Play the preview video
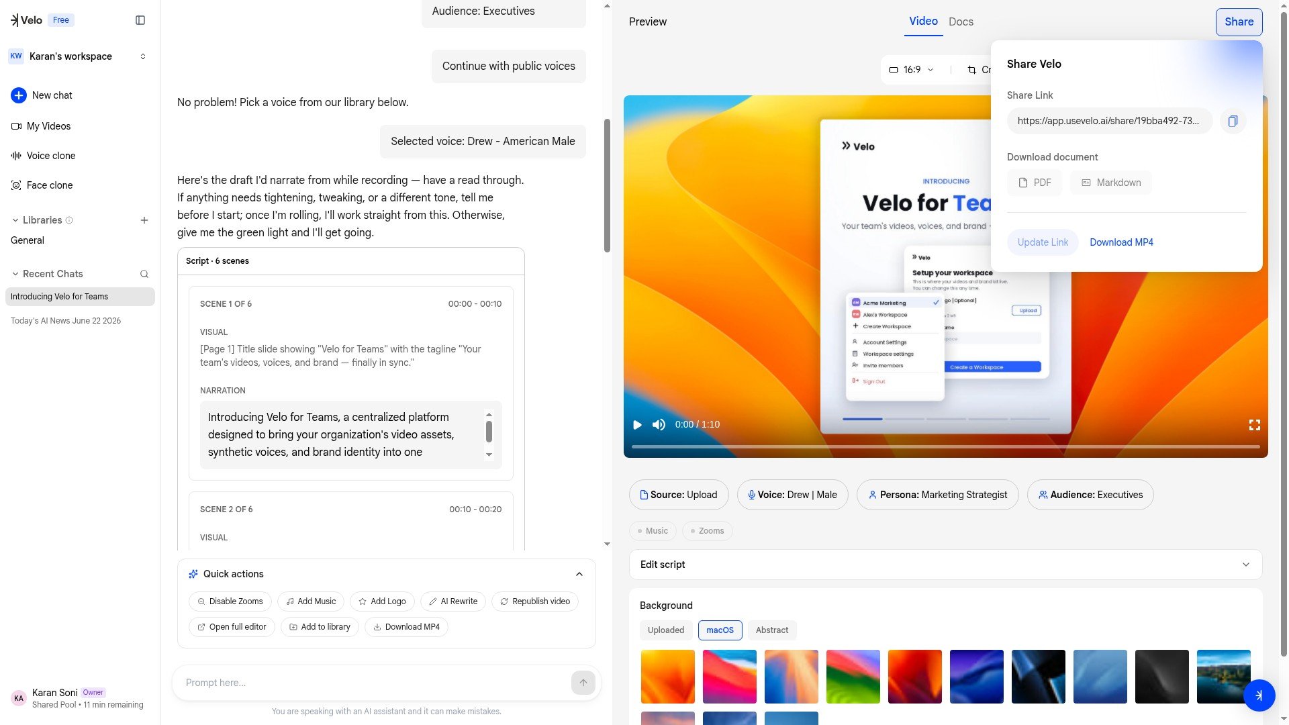 tap(637, 425)
